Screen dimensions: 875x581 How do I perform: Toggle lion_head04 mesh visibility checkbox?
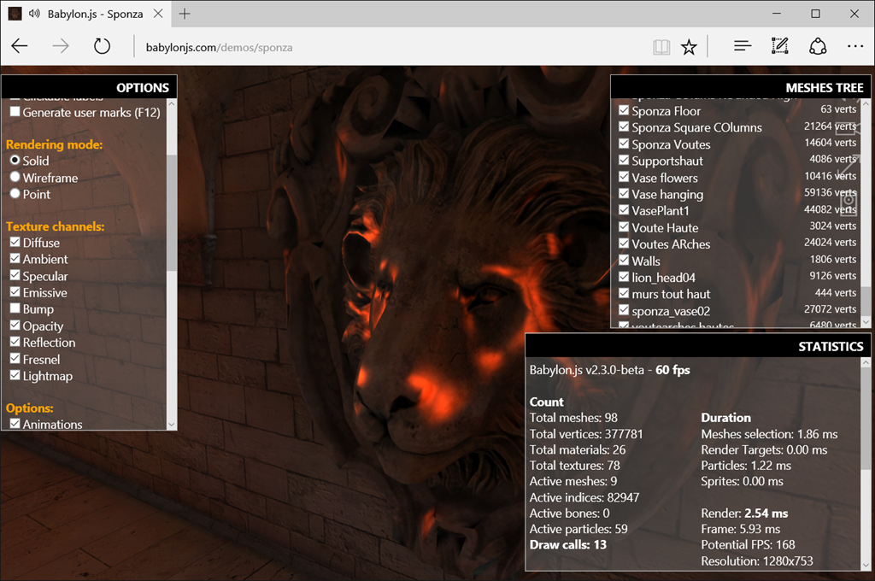coord(624,277)
